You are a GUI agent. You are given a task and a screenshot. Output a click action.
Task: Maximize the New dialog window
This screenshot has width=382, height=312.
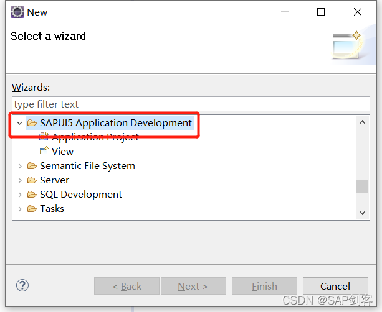pyautogui.click(x=320, y=12)
